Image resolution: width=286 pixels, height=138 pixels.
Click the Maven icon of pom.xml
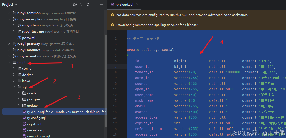coord(19,38)
